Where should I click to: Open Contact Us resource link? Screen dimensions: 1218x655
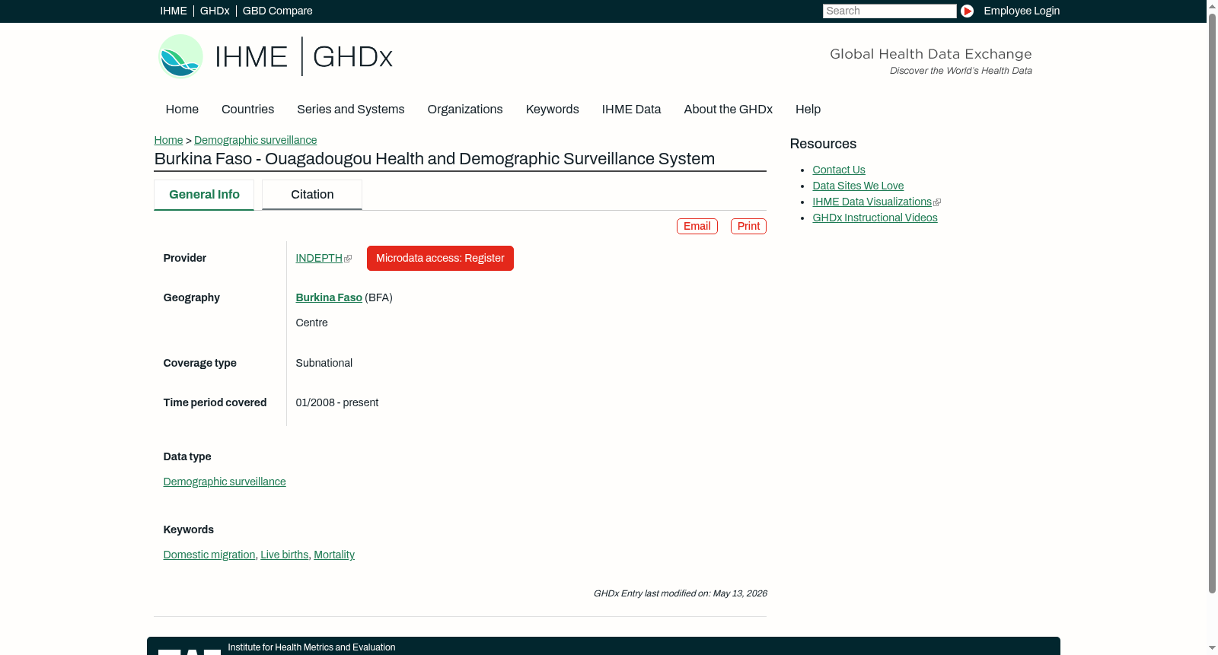839,170
